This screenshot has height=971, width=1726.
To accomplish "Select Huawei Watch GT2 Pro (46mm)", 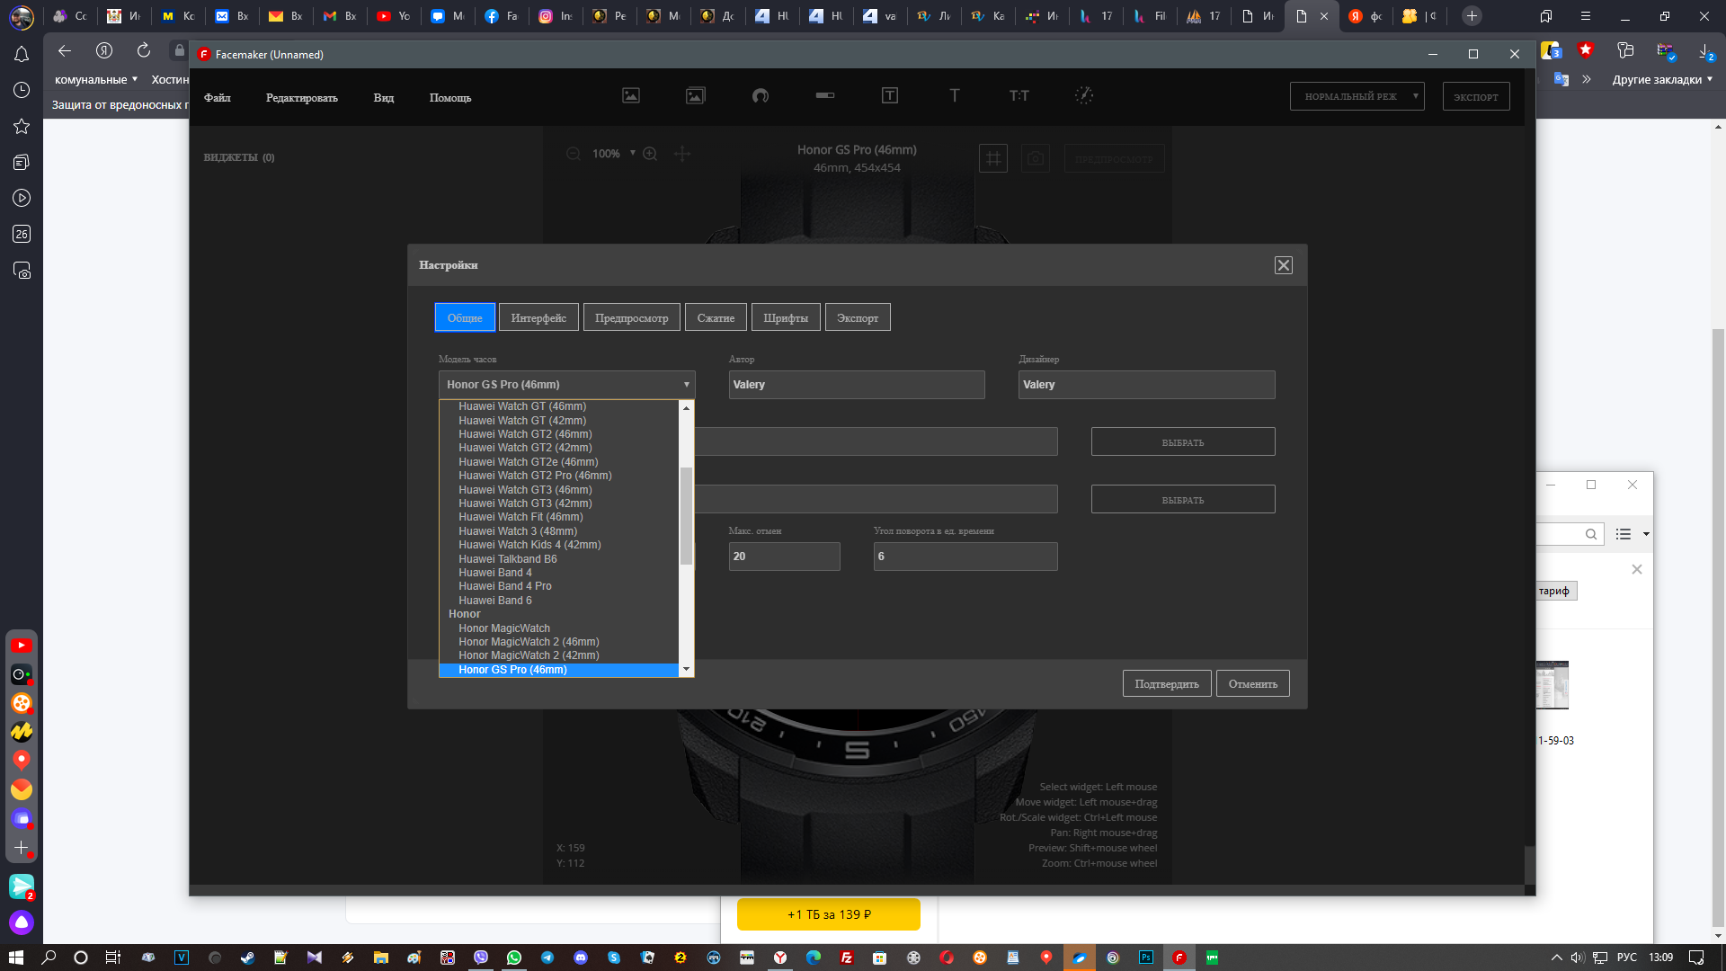I will pyautogui.click(x=558, y=476).
